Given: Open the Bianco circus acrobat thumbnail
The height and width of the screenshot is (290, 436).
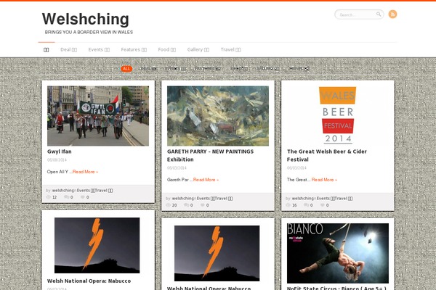Looking at the screenshot, I should coord(338,253).
